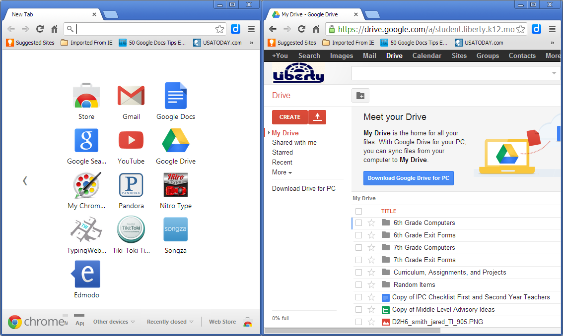The width and height of the screenshot is (563, 336).
Task: Check the Copy of IPC Checklist checkbox
Action: [358, 297]
